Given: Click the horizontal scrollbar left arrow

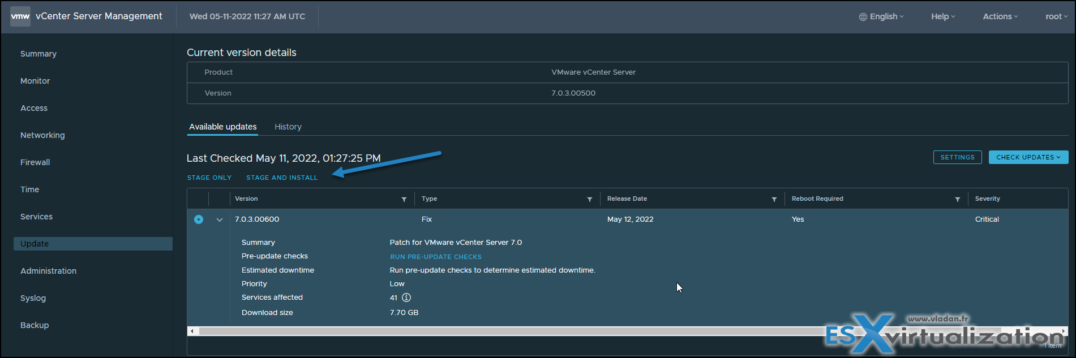Looking at the screenshot, I should tap(192, 331).
